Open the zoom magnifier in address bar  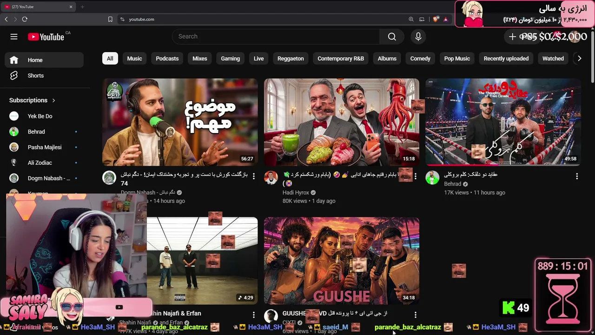pos(411,19)
